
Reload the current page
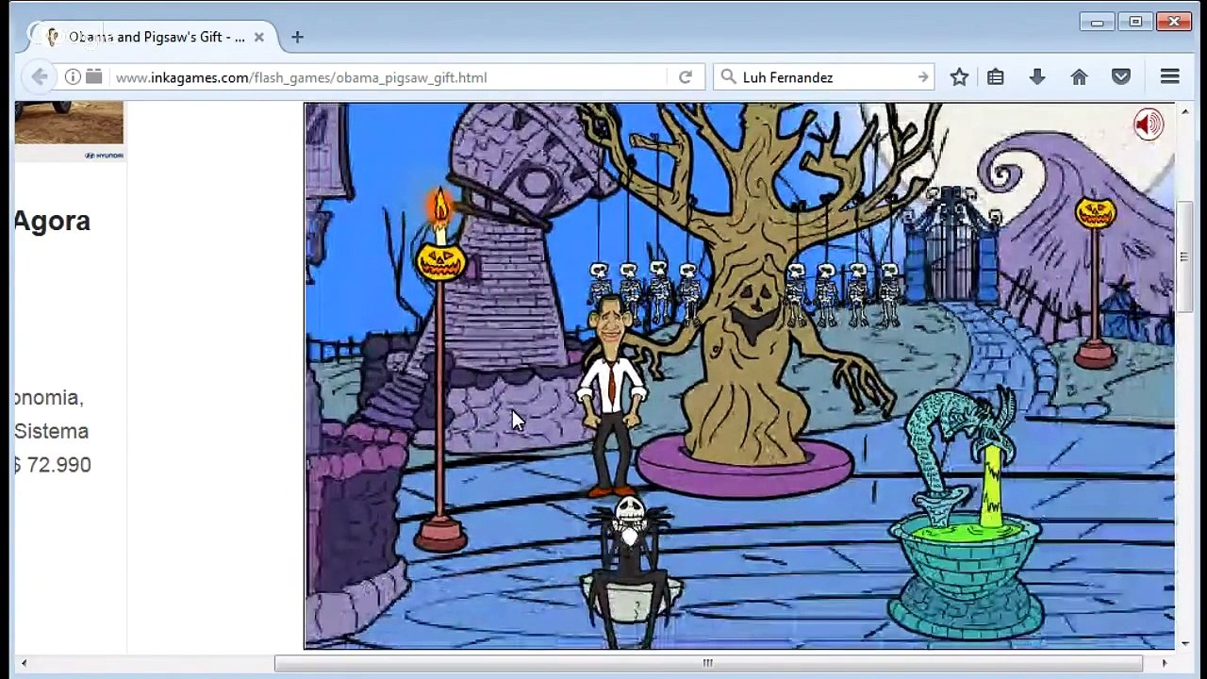(x=686, y=77)
